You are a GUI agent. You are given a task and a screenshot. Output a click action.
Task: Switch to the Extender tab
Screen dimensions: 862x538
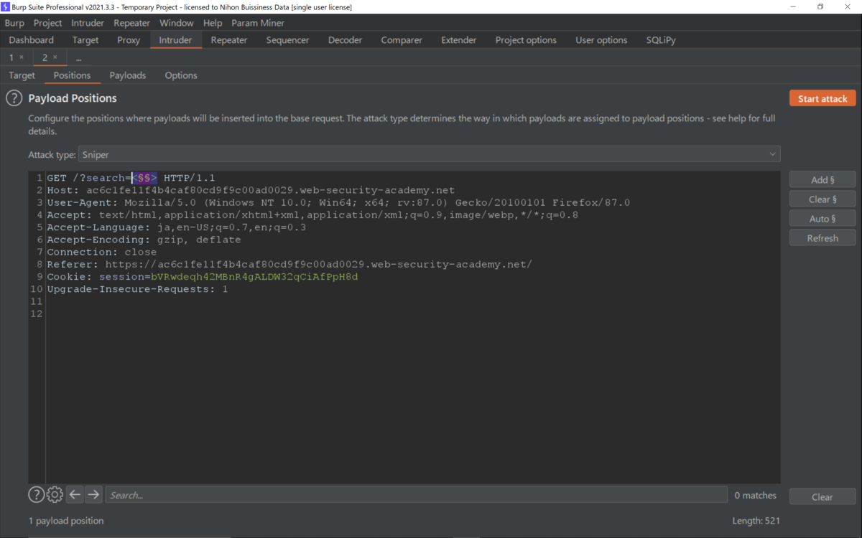tap(459, 40)
